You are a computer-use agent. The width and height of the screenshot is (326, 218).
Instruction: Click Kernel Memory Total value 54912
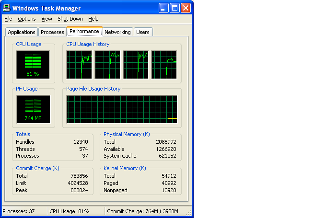tap(169, 176)
